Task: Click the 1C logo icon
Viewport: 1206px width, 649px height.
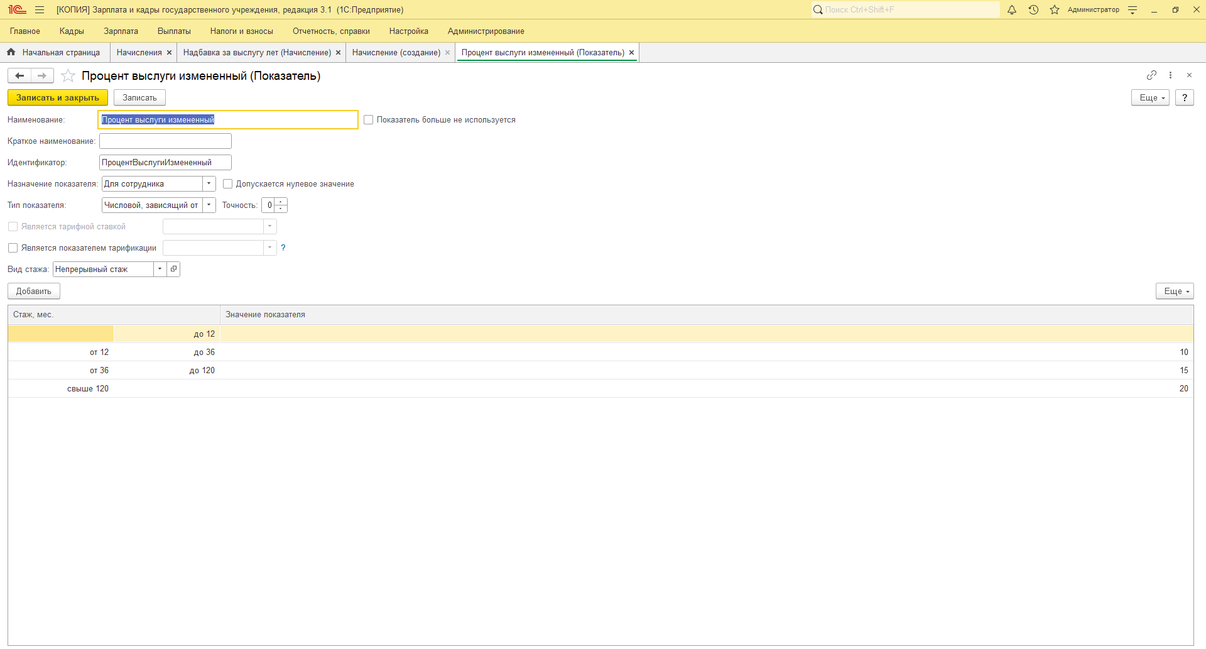Action: (17, 10)
